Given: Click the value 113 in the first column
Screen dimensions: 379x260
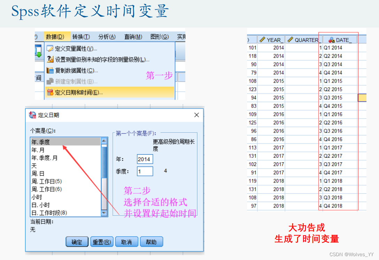Looking at the screenshot, I should click(252, 148).
